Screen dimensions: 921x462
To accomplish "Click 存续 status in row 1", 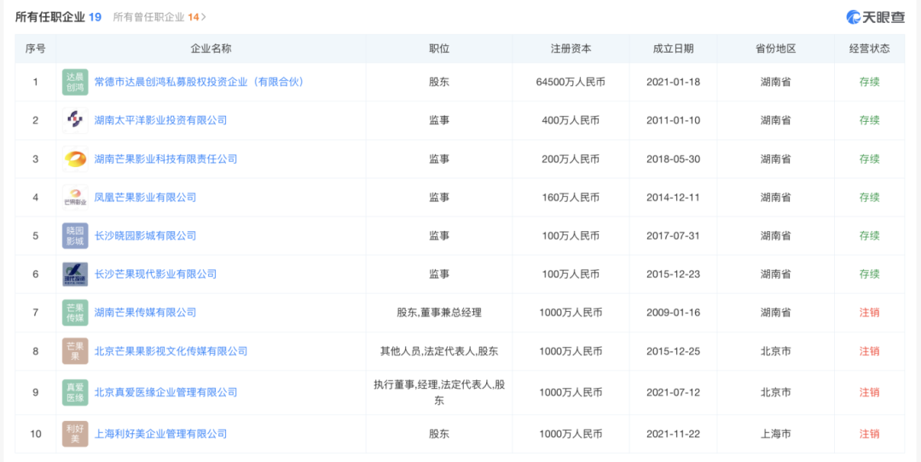I will (x=869, y=82).
